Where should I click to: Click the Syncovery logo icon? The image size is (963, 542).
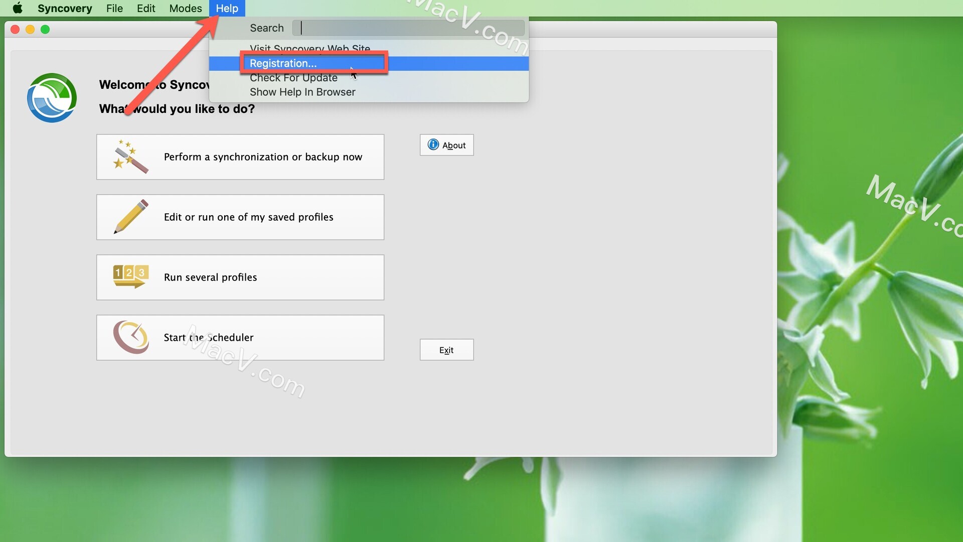(52, 98)
